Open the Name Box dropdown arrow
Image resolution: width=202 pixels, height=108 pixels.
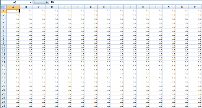tap(31, 3)
